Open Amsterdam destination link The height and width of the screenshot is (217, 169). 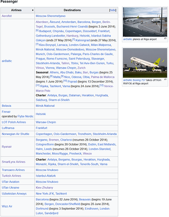click(69, 22)
